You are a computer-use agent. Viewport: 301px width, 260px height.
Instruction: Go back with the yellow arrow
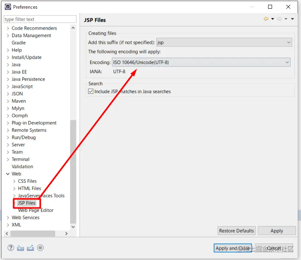(266, 19)
